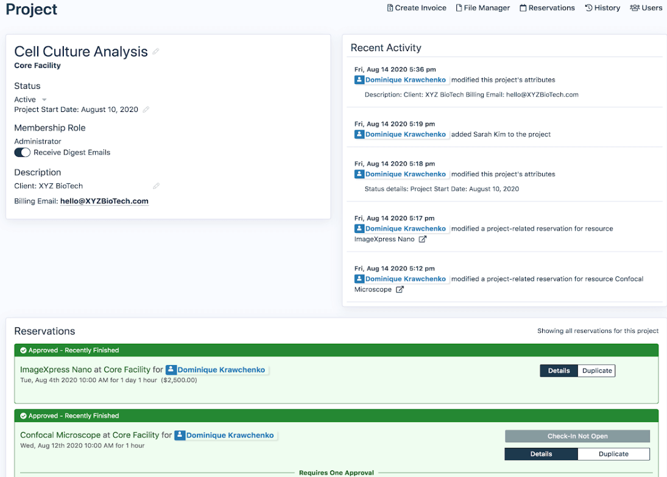Viewport: 667px width, 477px height.
Task: Click the pencil icon beside Cell Culture Analysis title
Action: click(156, 52)
